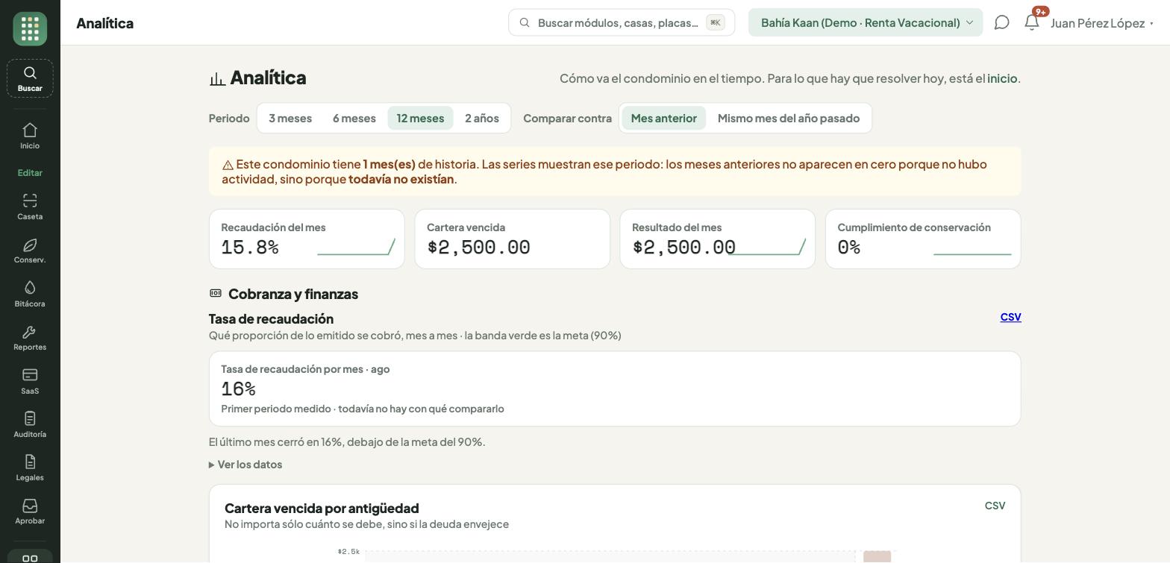The width and height of the screenshot is (1170, 563).
Task: Click the Cobranza y finanzas banknote icon
Action: pos(216,294)
